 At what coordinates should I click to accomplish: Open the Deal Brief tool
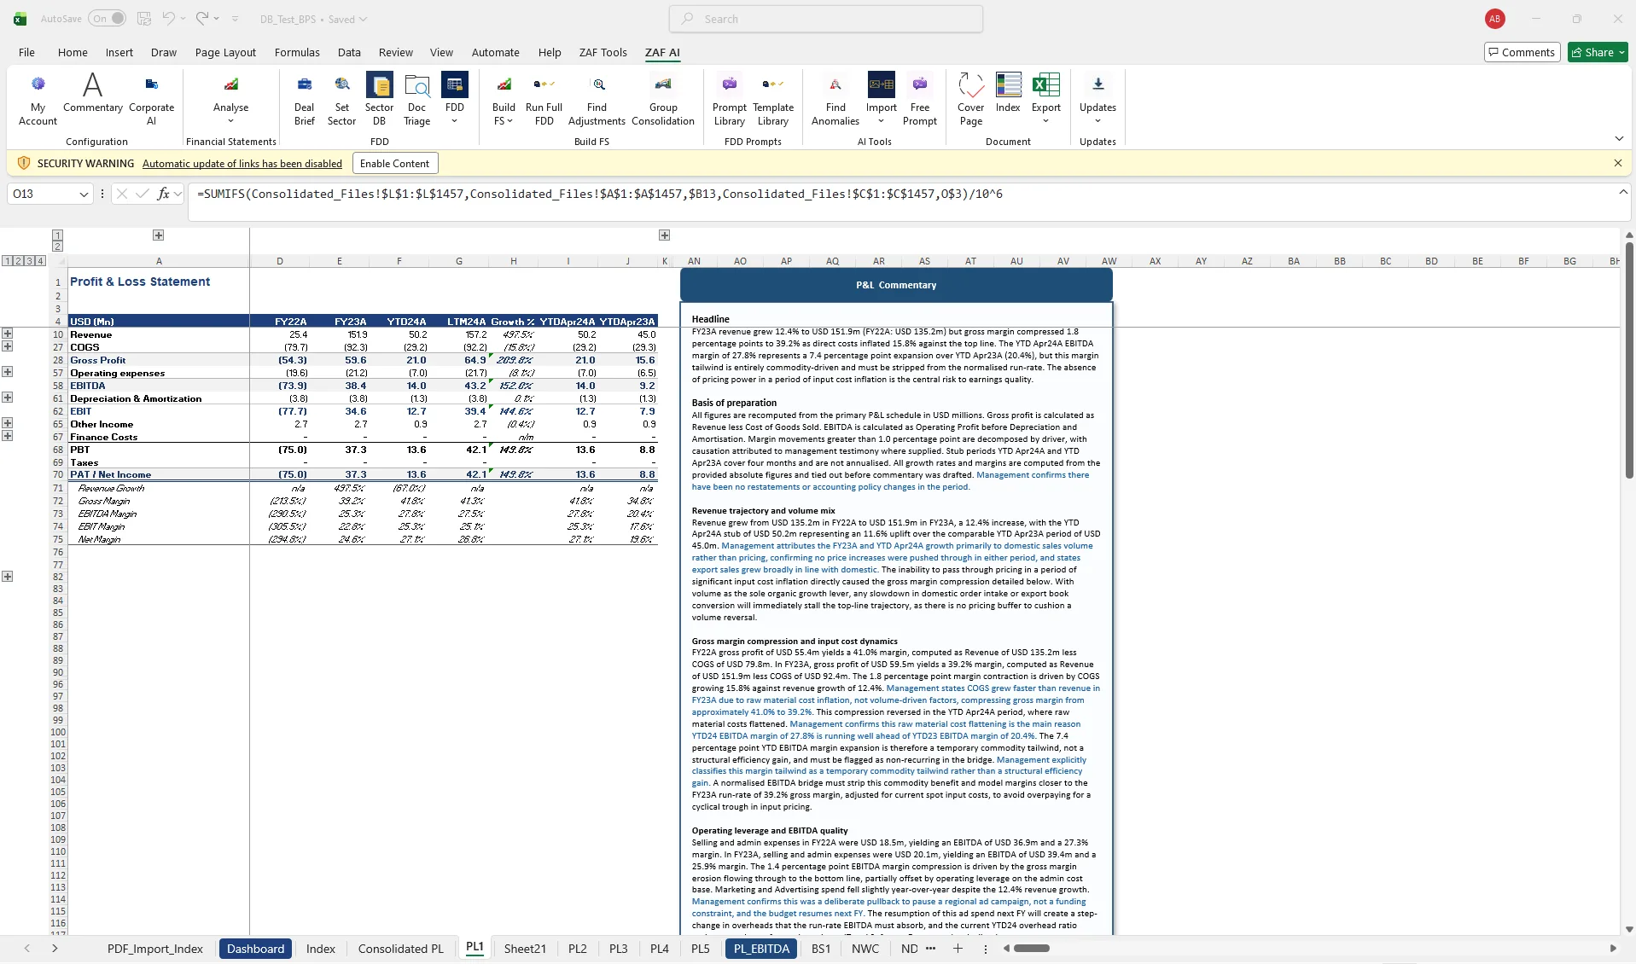click(x=304, y=99)
